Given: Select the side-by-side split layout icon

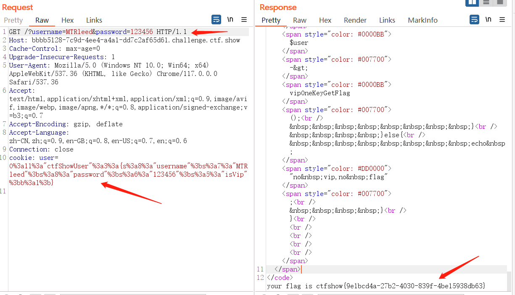Looking at the screenshot, I should tap(472, 3).
